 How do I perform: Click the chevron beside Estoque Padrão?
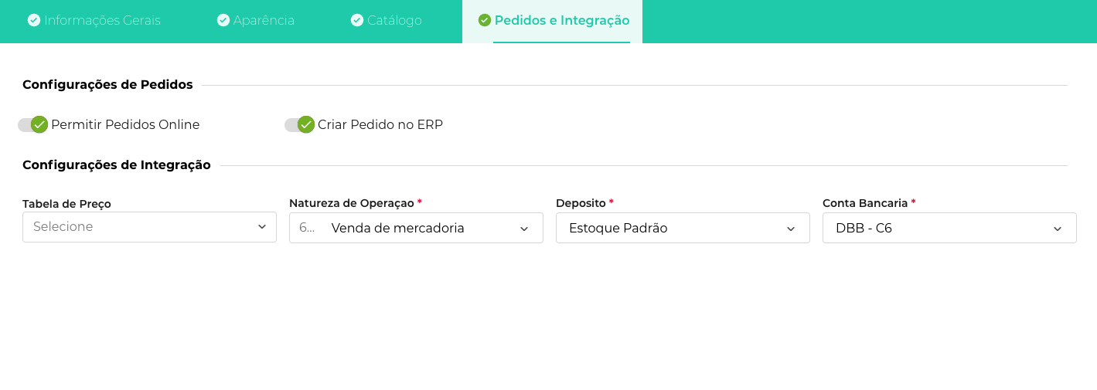(791, 229)
